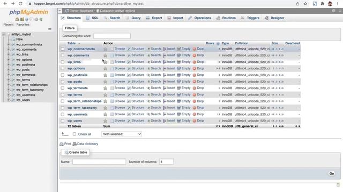This screenshot has height=192, width=343.
Task: Tick the wp_options row checkbox
Action: (x=63, y=69)
